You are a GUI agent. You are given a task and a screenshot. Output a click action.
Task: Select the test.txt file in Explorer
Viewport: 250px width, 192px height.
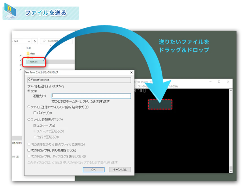34,62
